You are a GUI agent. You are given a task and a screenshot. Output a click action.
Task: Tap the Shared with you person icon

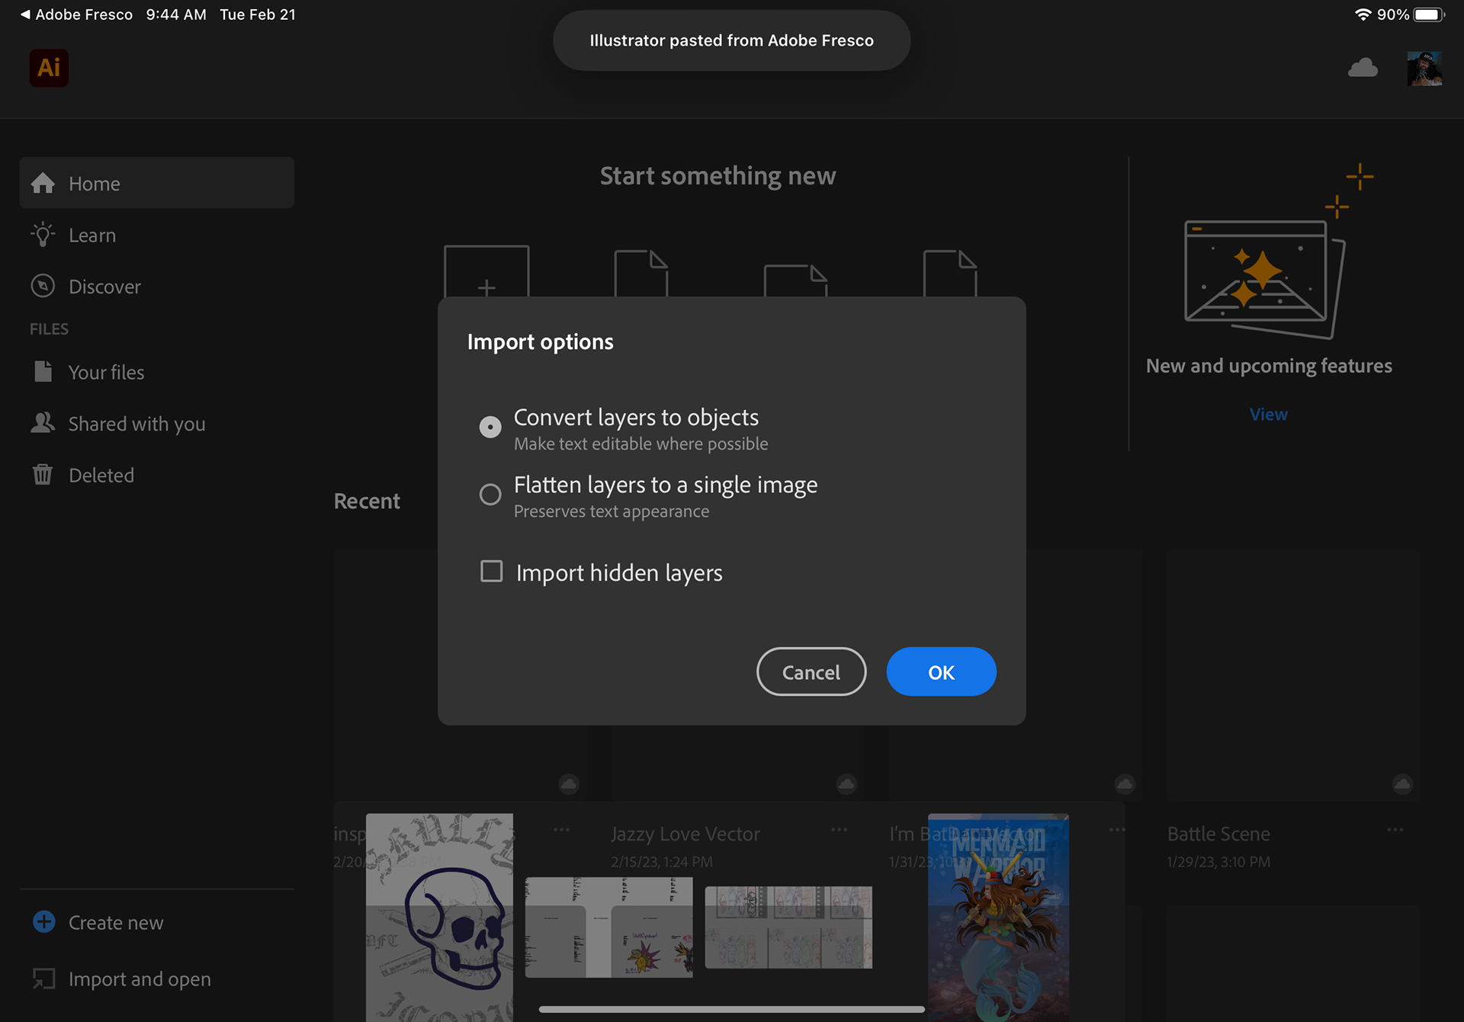[x=43, y=423]
